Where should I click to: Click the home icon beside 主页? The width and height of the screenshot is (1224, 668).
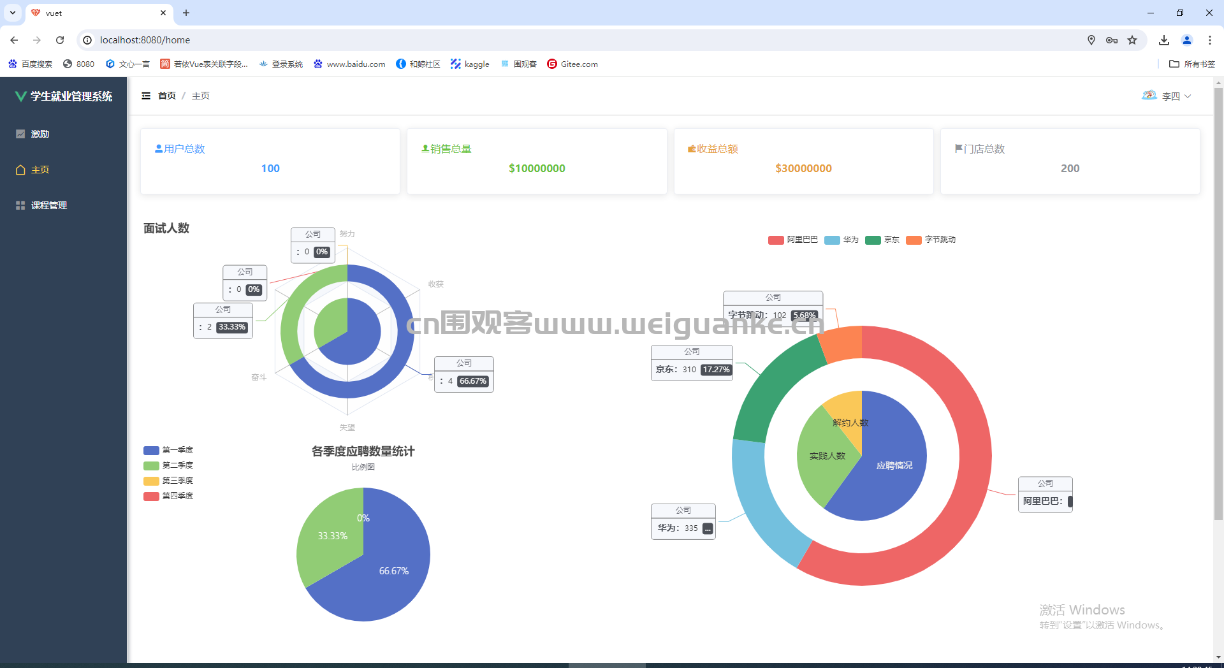(20, 170)
